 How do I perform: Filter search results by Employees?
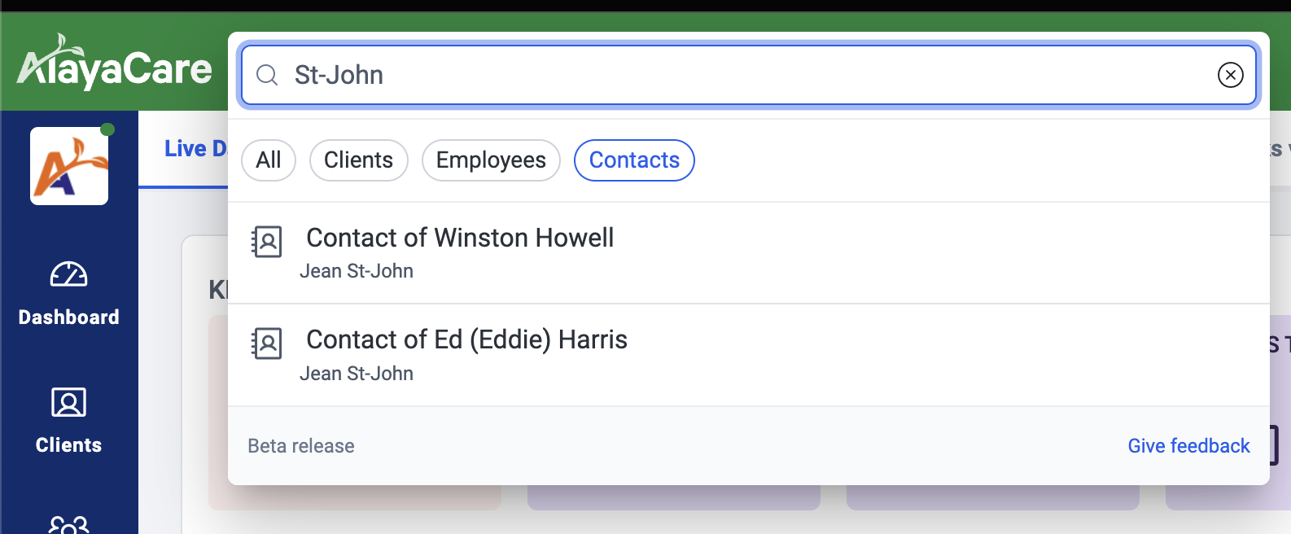tap(491, 160)
